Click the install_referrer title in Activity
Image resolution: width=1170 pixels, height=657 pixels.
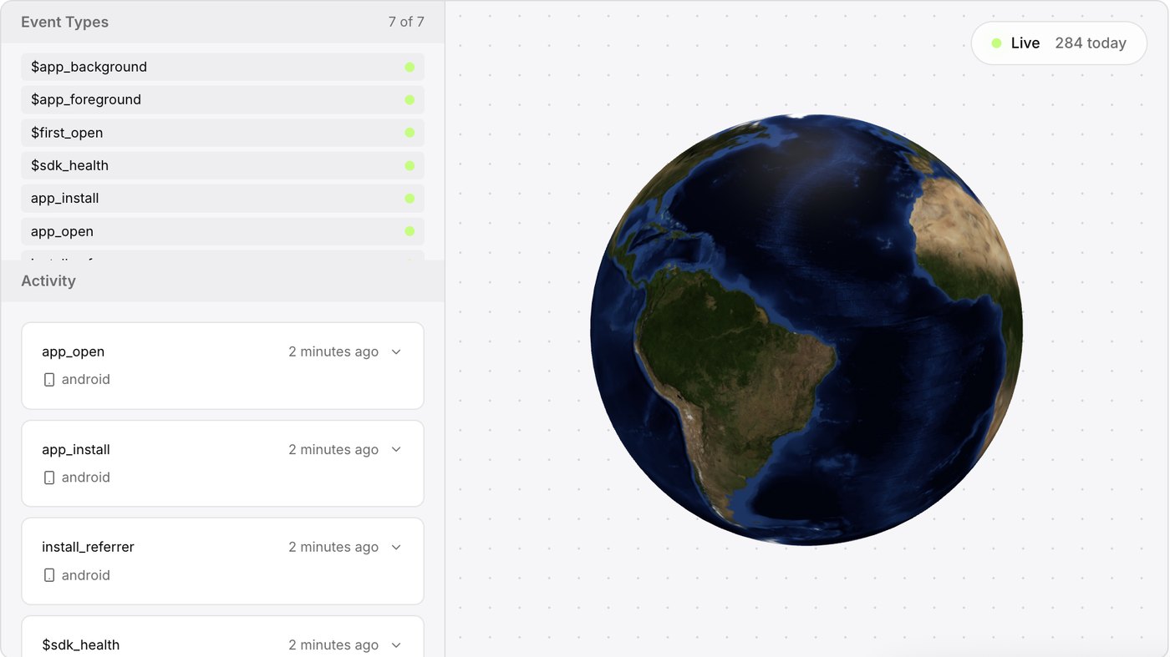click(88, 547)
